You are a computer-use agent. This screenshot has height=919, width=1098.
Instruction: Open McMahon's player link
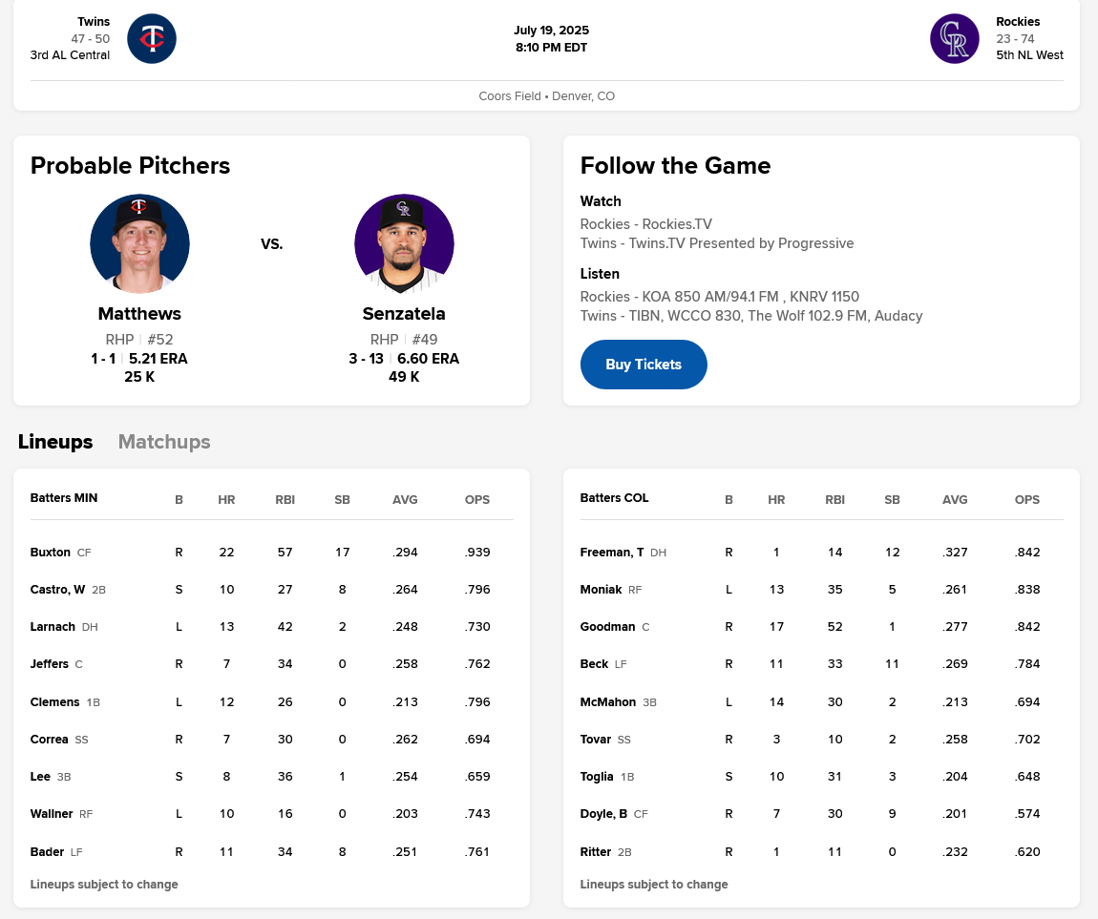click(x=608, y=701)
